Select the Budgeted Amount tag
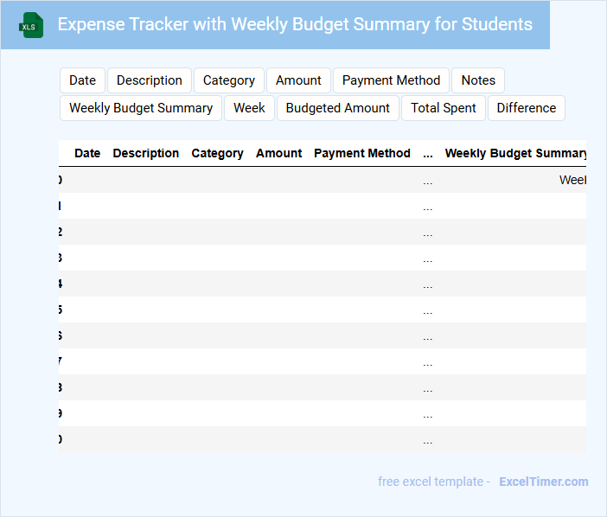This screenshot has width=607, height=517. point(337,108)
